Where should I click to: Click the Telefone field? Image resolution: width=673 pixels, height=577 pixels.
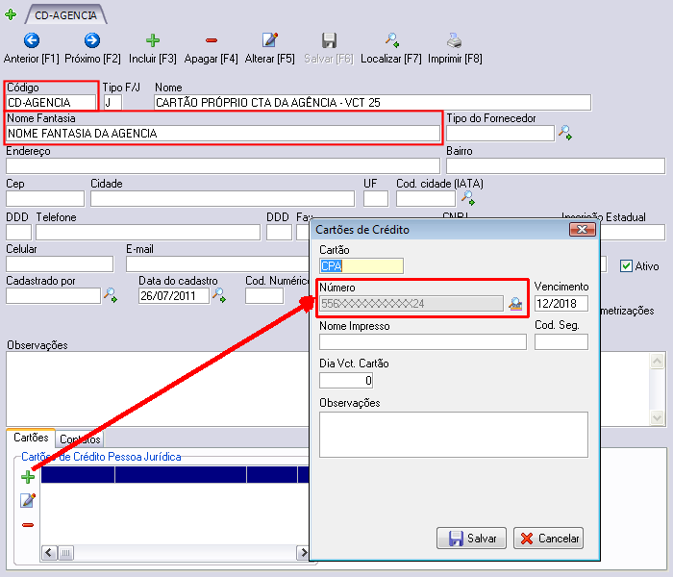coord(148,233)
